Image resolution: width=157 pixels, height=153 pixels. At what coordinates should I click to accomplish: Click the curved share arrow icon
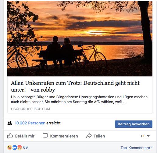89,136
